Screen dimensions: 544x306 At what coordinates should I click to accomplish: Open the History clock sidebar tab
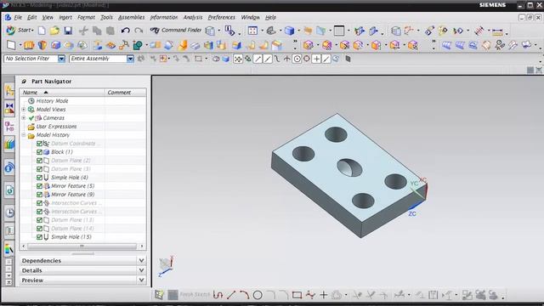pos(9,212)
